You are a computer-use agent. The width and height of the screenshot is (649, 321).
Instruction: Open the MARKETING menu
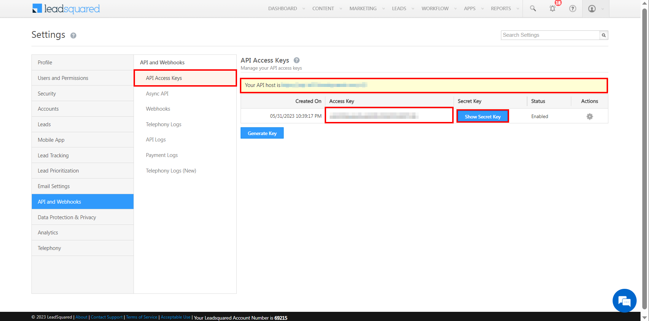pos(363,8)
